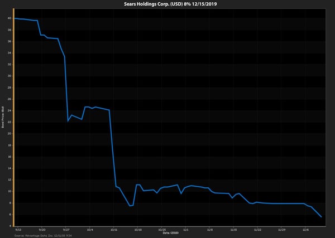Select the single-digit 8 price axis tick
Screen dimensions: 335x238
click(x=10, y=203)
